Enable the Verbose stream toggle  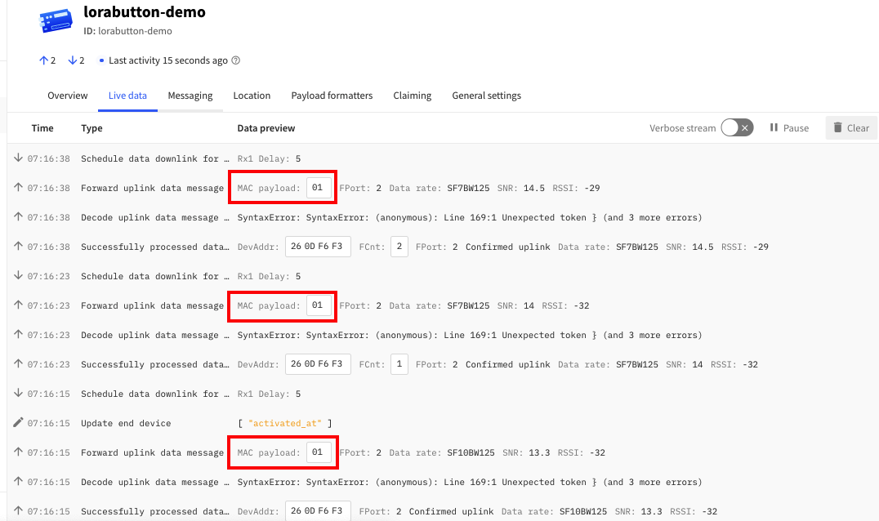coord(736,128)
